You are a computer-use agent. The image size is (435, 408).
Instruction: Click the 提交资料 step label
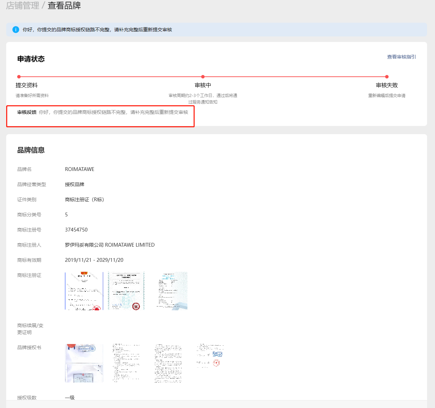click(x=26, y=85)
